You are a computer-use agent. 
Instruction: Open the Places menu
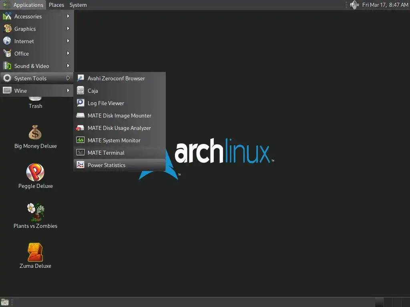pyautogui.click(x=56, y=5)
